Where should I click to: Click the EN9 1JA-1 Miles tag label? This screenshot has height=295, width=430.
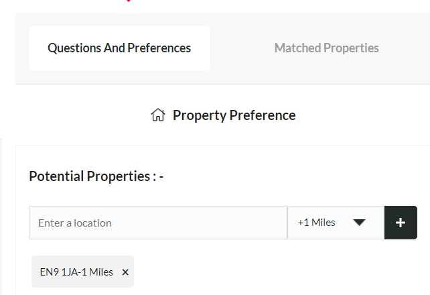coord(76,272)
